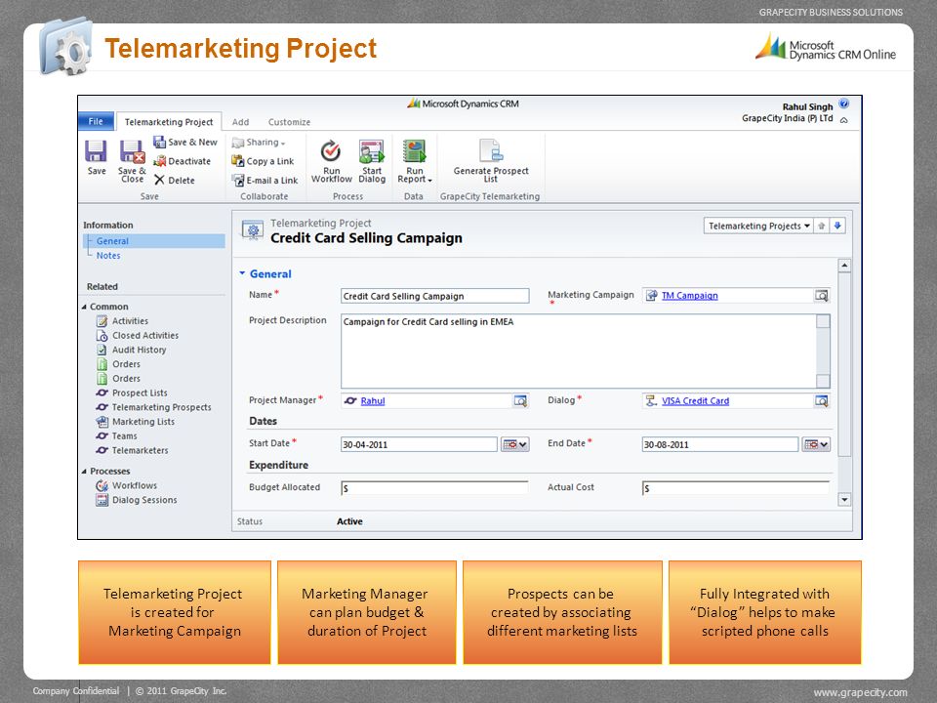Image resolution: width=937 pixels, height=703 pixels.
Task: Click the Save & Close ribbon icon
Action: coord(132,161)
